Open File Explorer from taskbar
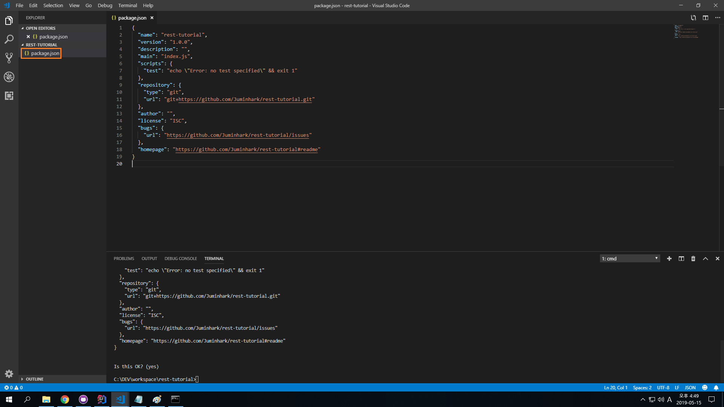This screenshot has height=407, width=724. point(46,399)
